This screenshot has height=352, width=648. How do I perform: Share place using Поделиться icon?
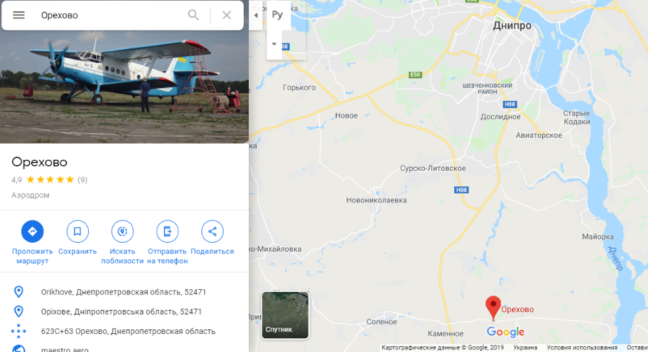[213, 232]
